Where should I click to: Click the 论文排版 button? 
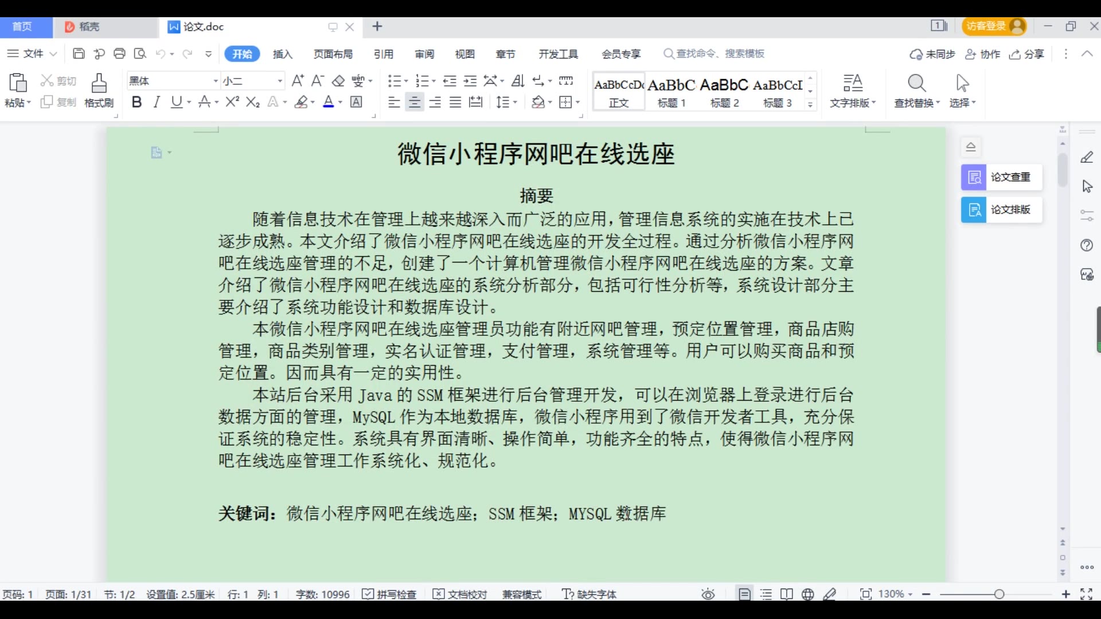point(1001,210)
